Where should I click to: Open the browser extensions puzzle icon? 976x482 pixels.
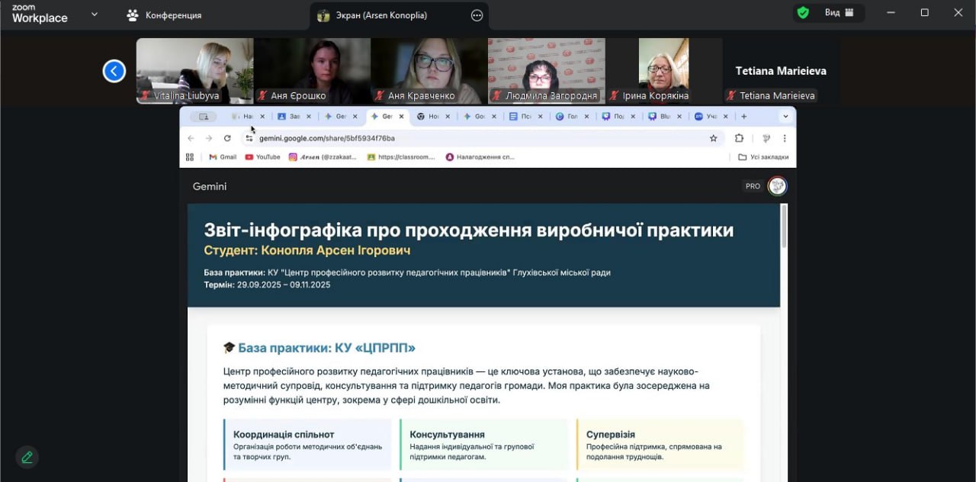click(x=739, y=138)
